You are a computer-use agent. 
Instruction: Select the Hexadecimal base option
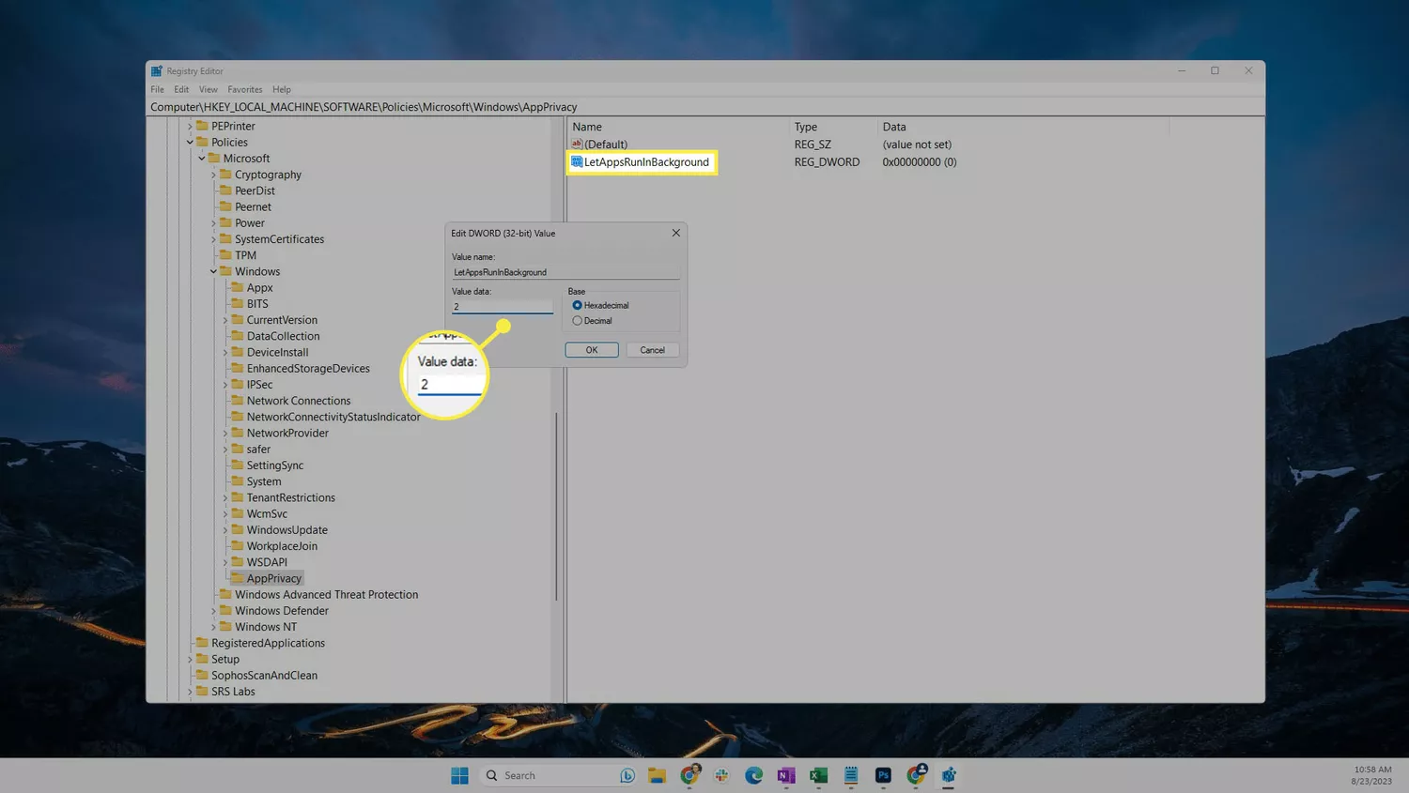[577, 305]
